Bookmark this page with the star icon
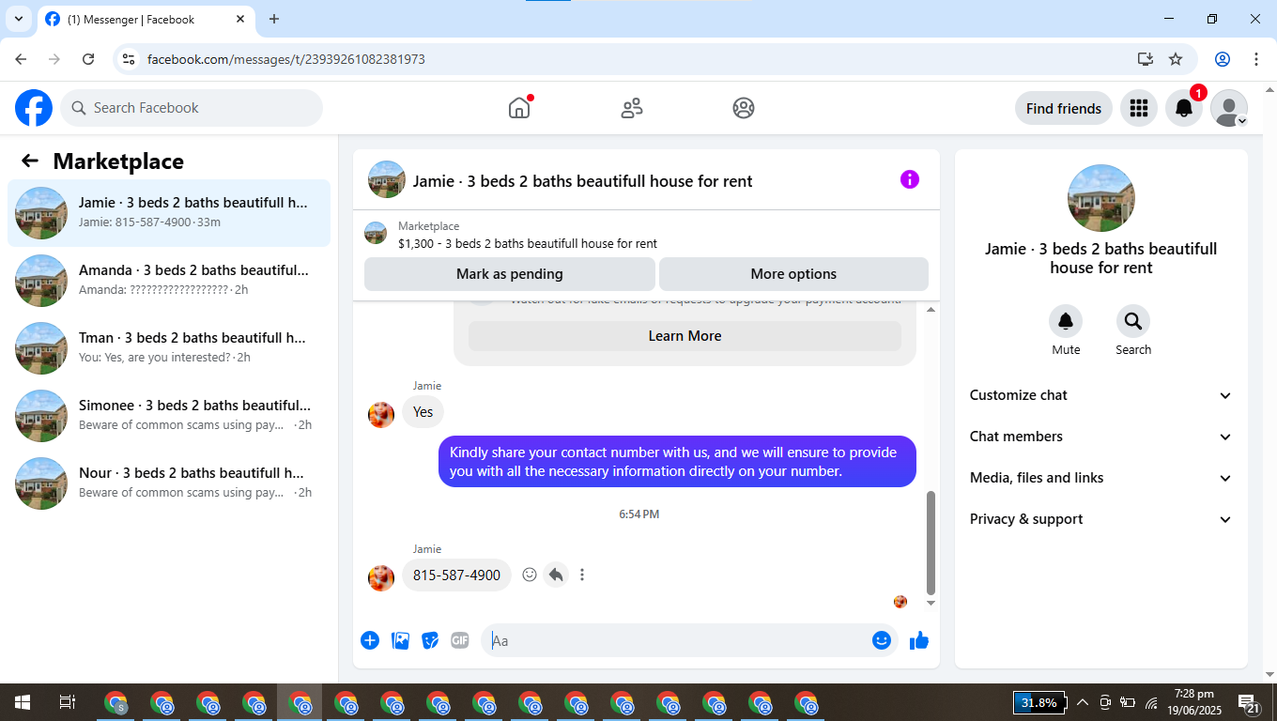The height and width of the screenshot is (721, 1277). click(x=1176, y=59)
